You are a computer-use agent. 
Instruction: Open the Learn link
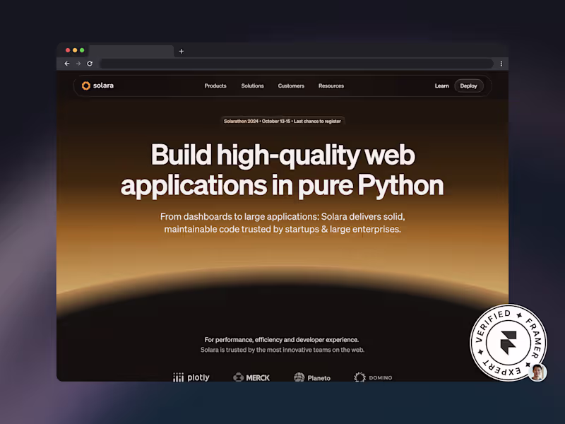(x=441, y=86)
